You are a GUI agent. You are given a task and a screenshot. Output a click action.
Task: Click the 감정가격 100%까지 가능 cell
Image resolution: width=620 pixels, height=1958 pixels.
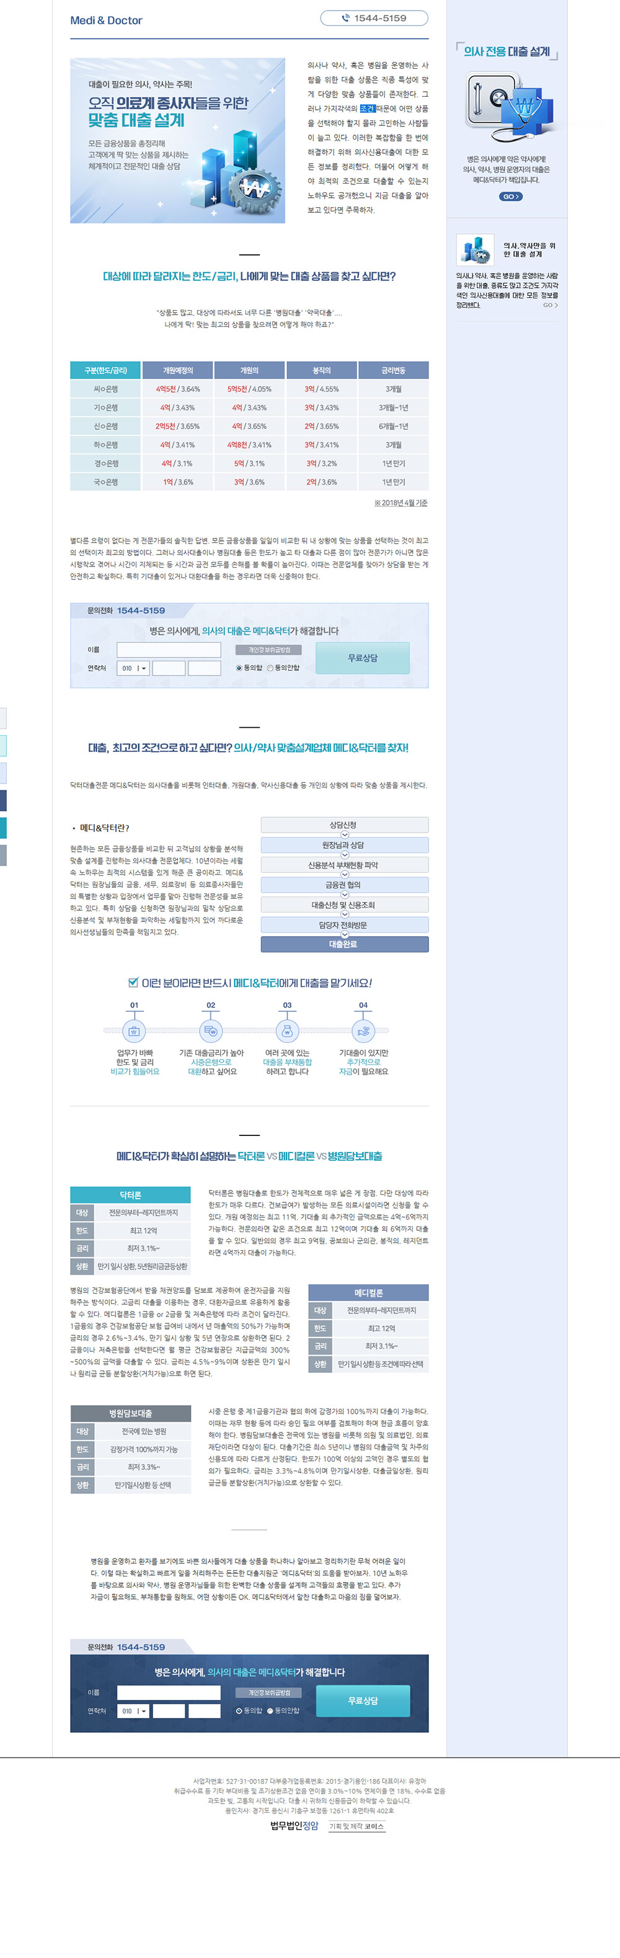point(144,1449)
